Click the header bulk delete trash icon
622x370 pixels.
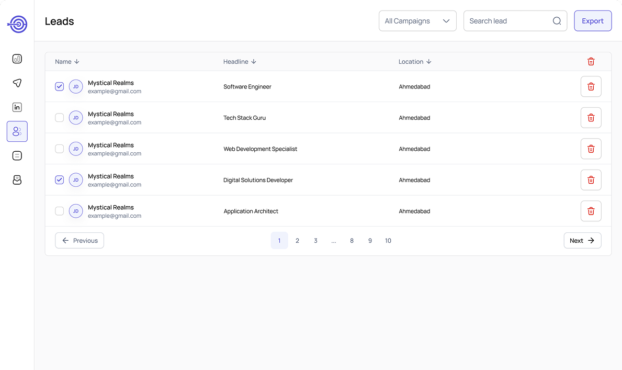coord(591,62)
